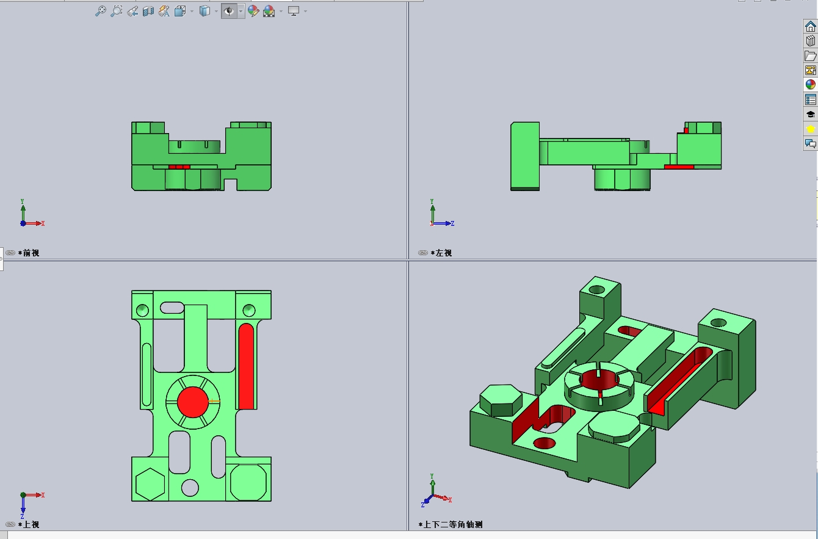Viewport: 818px width, 539px height.
Task: Select the red circular hole in top view
Action: pos(193,402)
